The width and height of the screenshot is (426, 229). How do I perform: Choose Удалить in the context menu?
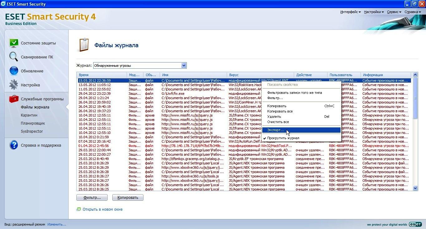301,117
